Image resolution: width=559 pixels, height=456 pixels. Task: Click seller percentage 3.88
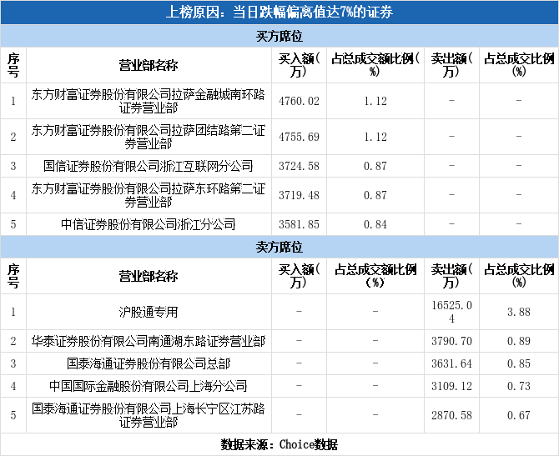(519, 312)
